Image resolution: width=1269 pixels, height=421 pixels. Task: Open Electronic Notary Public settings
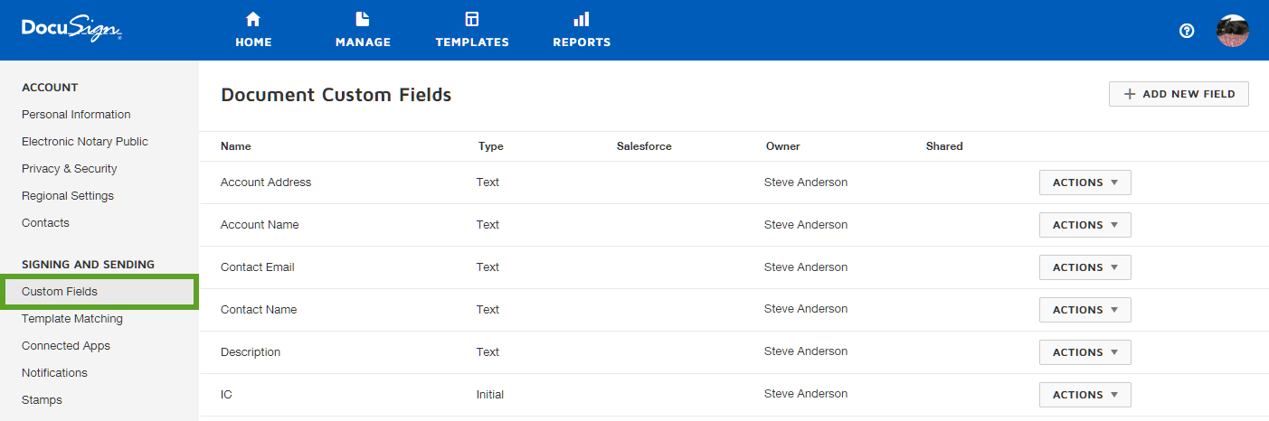pos(85,142)
